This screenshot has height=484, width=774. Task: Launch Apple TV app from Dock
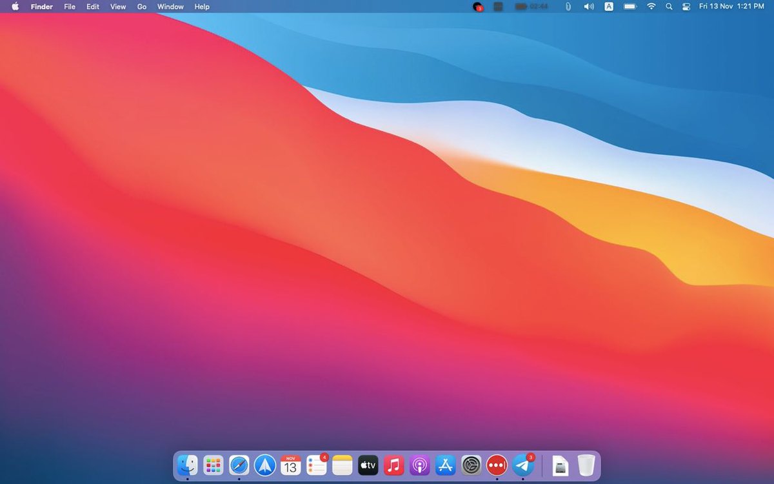click(368, 465)
